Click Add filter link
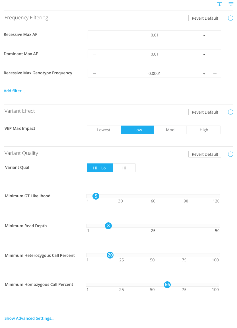 click(x=14, y=91)
